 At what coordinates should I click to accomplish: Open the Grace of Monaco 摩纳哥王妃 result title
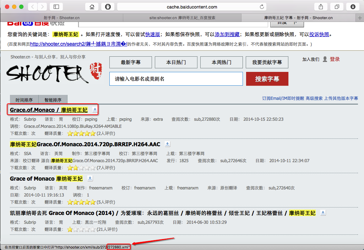click(46, 179)
